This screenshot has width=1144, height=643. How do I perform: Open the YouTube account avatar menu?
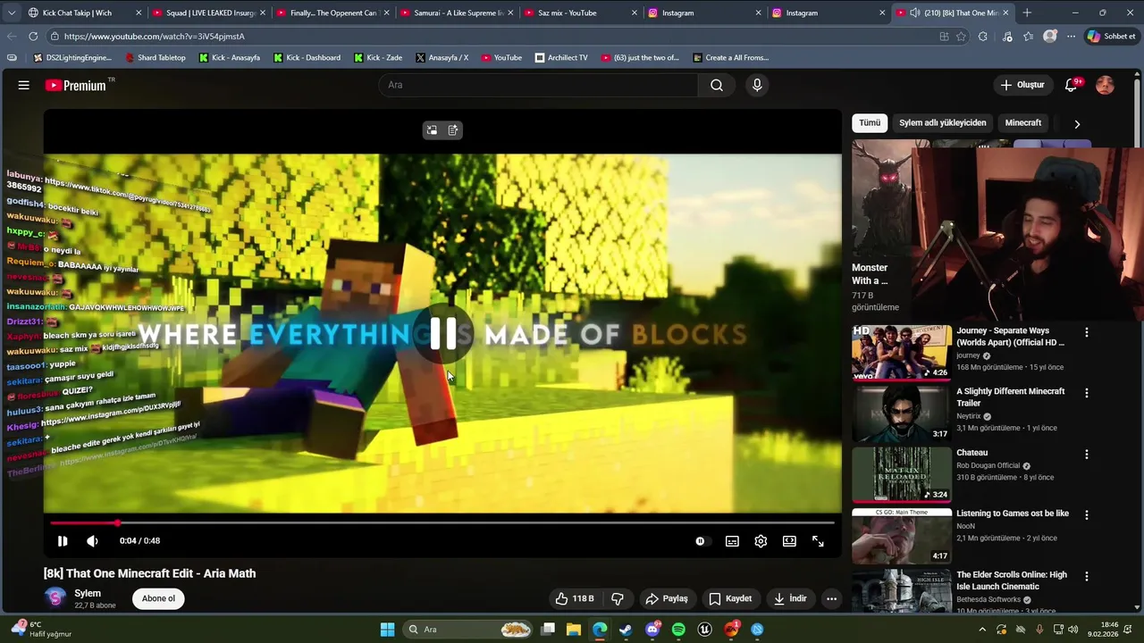(x=1105, y=85)
